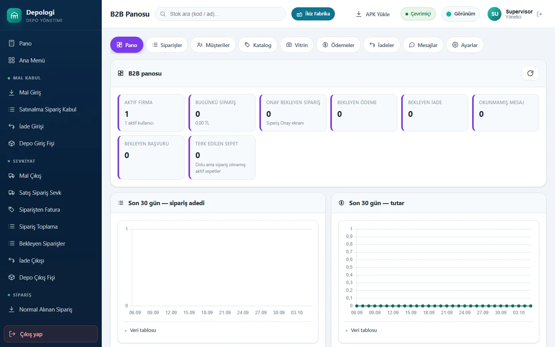Click the Stok ara search field
Image resolution: width=555 pixels, height=347 pixels.
coord(220,14)
